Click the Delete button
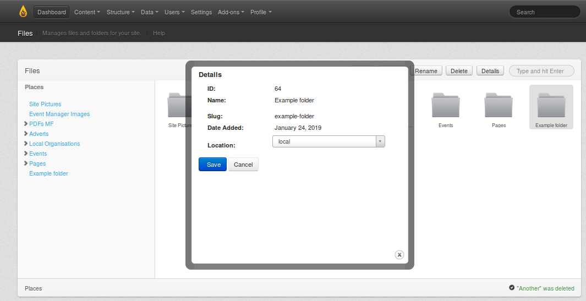 [x=459, y=71]
